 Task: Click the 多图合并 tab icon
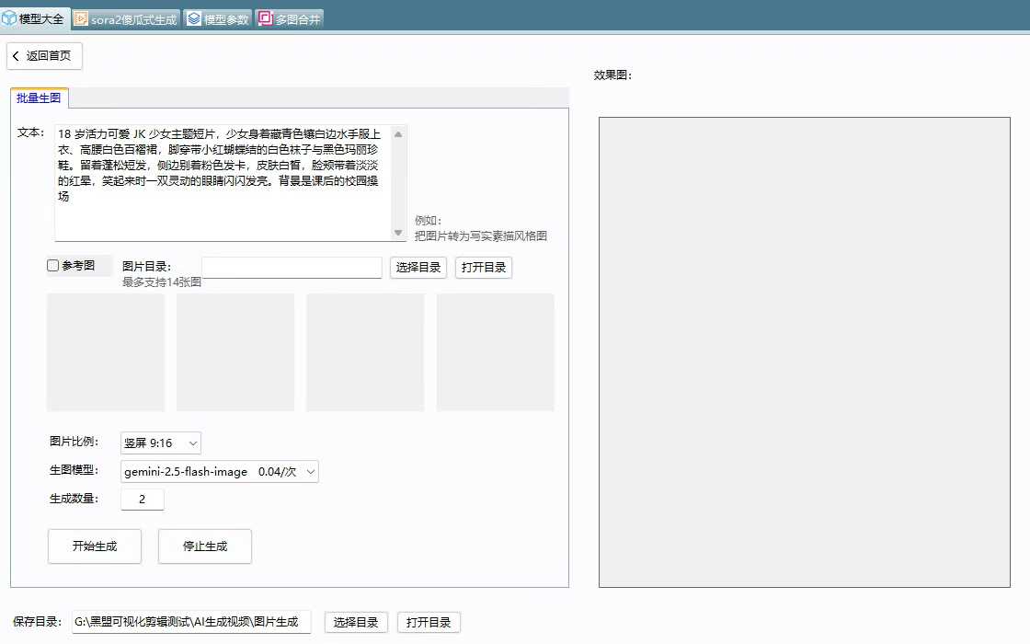click(x=265, y=18)
